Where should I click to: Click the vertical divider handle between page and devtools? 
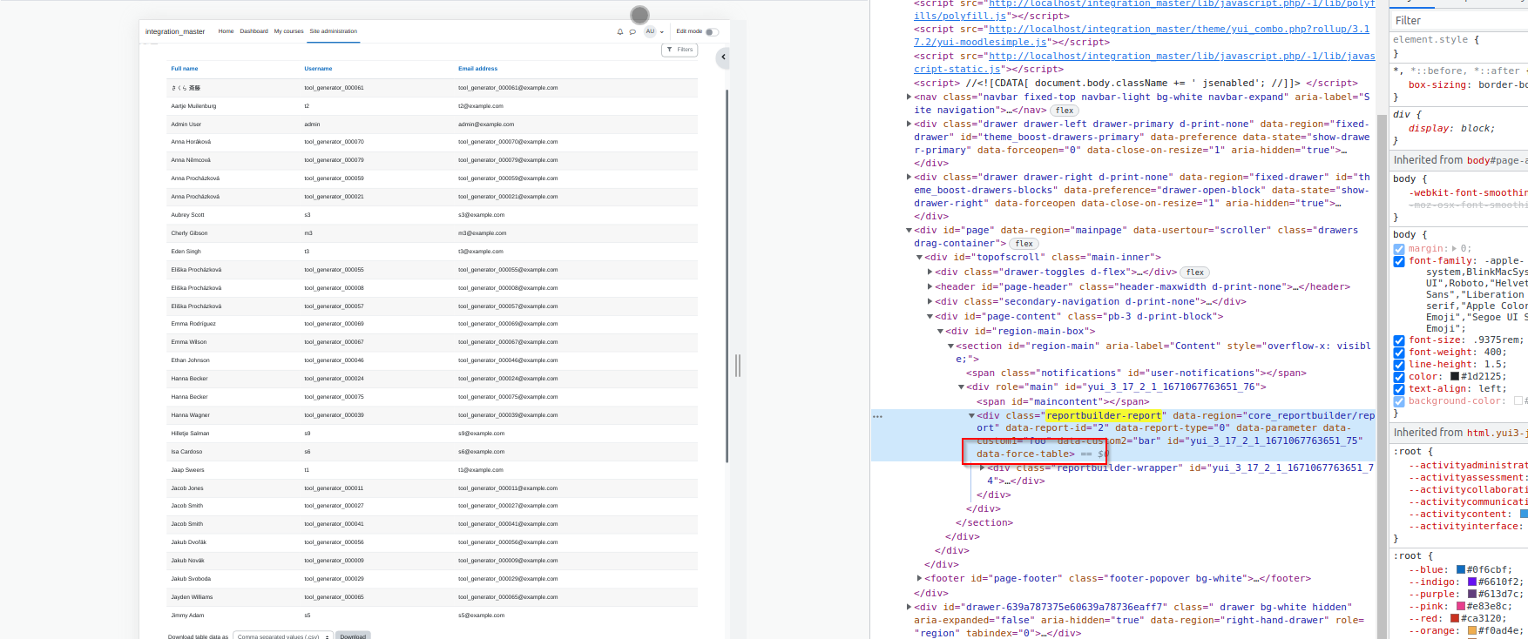click(x=738, y=366)
